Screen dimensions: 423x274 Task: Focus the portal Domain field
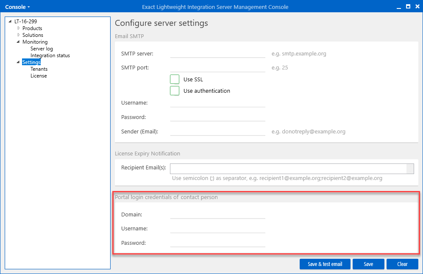point(218,214)
